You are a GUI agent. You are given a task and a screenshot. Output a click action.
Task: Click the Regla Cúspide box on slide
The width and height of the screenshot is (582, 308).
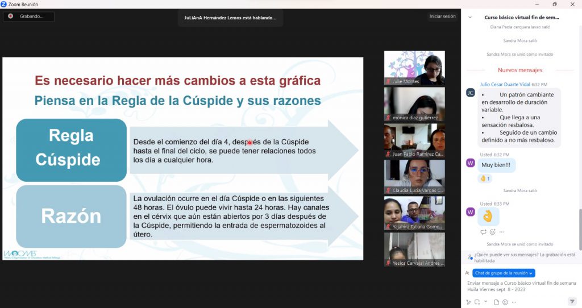coord(71,150)
